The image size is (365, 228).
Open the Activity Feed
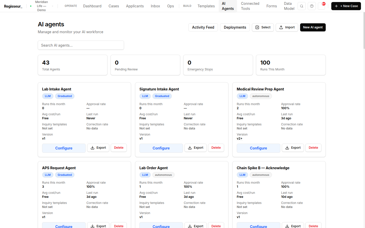coord(203,27)
